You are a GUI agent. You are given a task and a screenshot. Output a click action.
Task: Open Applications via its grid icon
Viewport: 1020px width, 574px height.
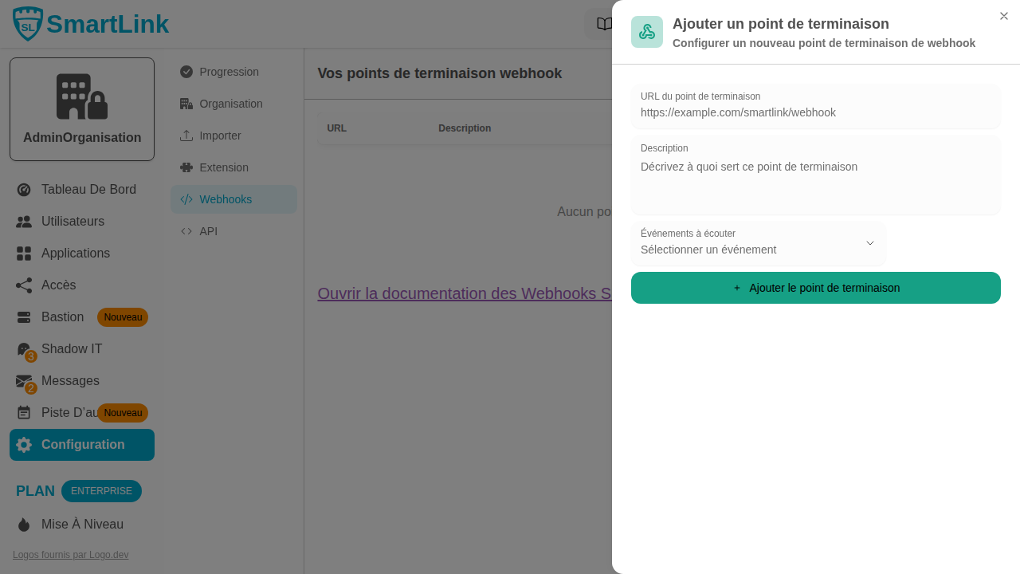(24, 254)
